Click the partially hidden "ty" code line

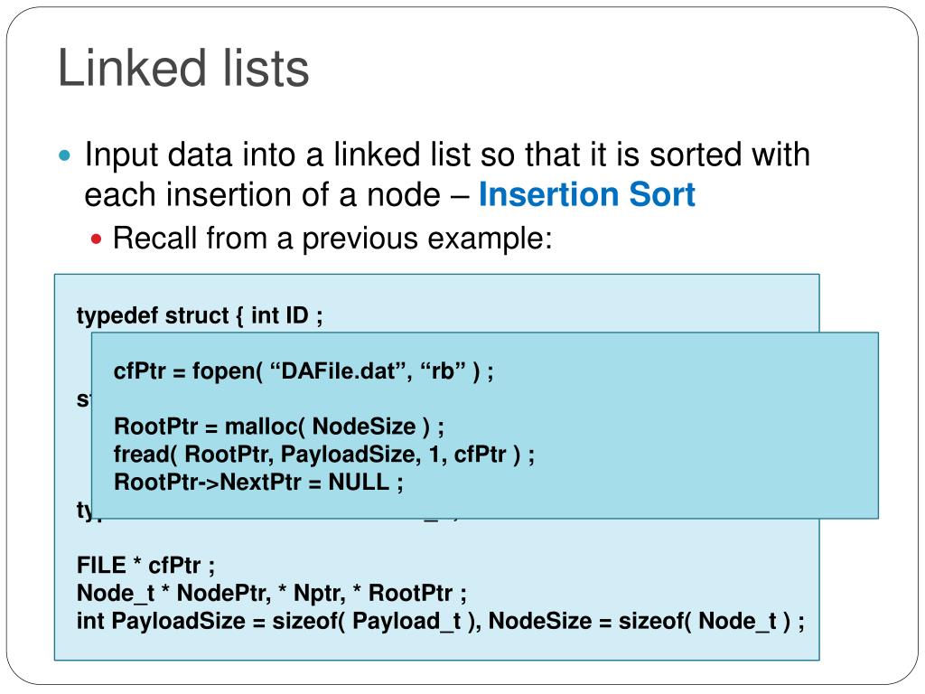point(84,510)
